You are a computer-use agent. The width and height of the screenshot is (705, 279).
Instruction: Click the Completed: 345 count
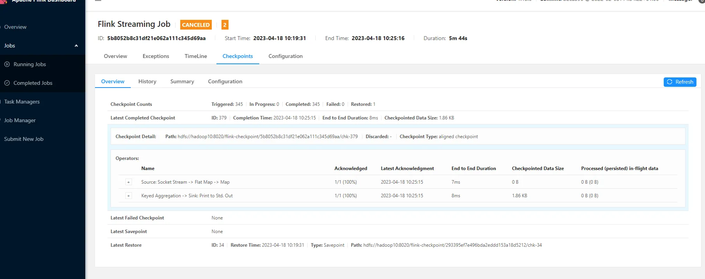pyautogui.click(x=302, y=104)
